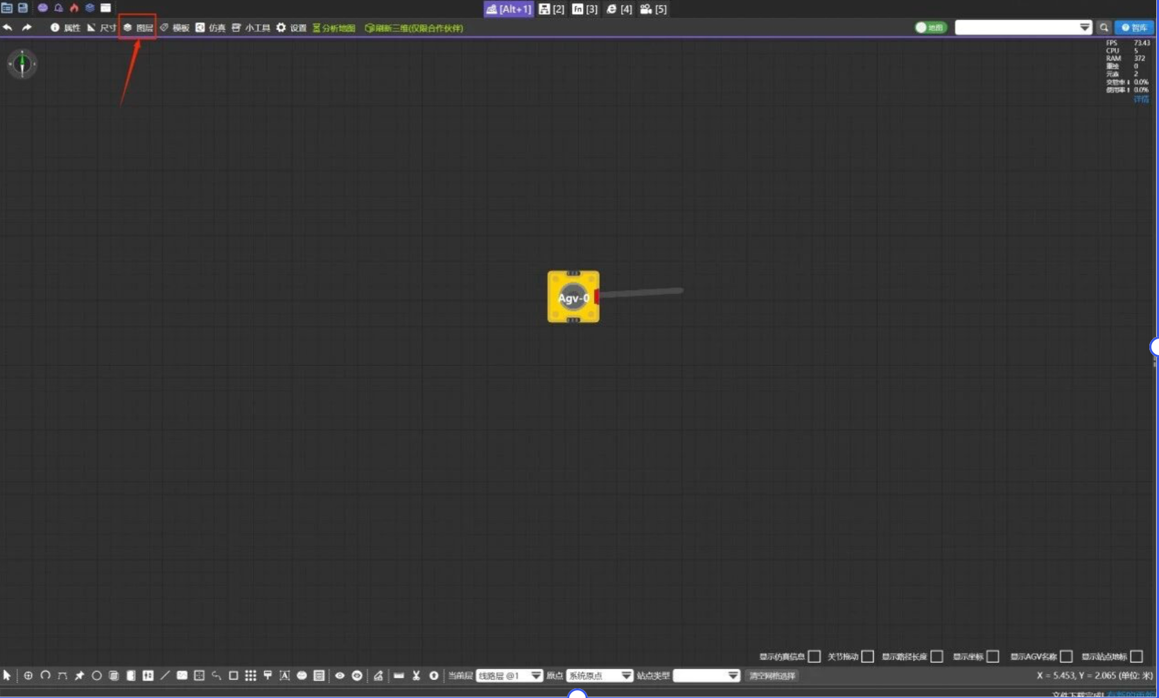
Task: Switch to the [Alt+1] tab
Action: coord(509,9)
